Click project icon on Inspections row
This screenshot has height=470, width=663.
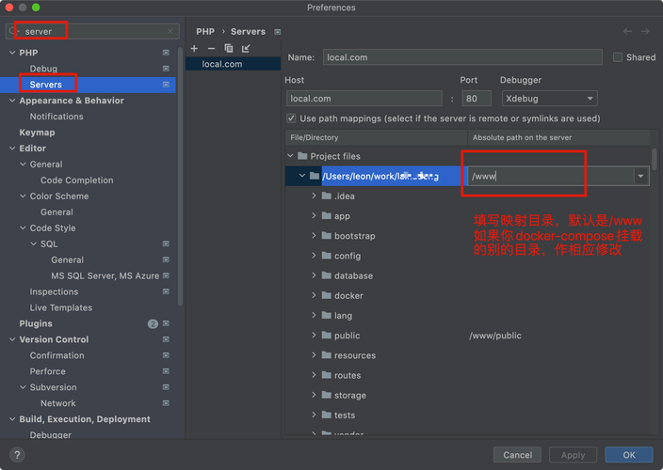(x=166, y=291)
